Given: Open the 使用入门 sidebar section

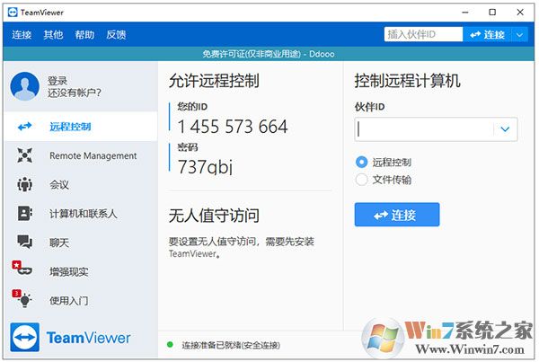Looking at the screenshot, I should (81, 300).
